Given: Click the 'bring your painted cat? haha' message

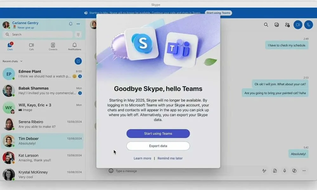Looking at the screenshot, I should pyautogui.click(x=275, y=93).
